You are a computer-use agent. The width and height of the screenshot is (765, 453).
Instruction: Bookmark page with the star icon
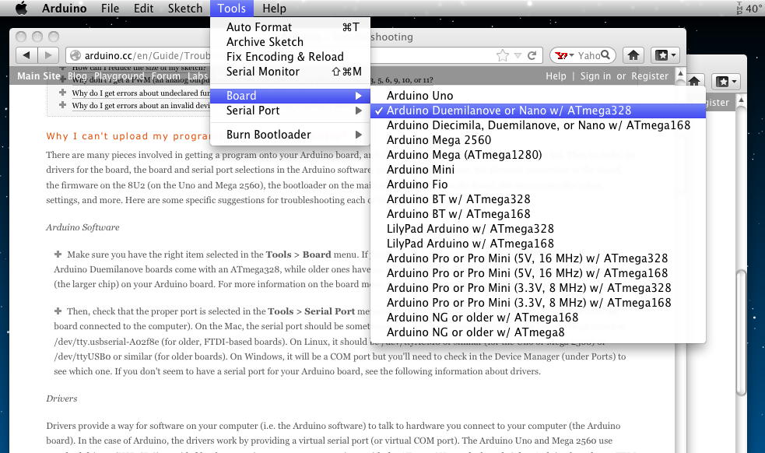coord(502,55)
